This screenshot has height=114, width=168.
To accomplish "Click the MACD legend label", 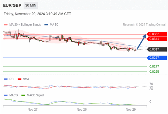I will click(x=13, y=95).
